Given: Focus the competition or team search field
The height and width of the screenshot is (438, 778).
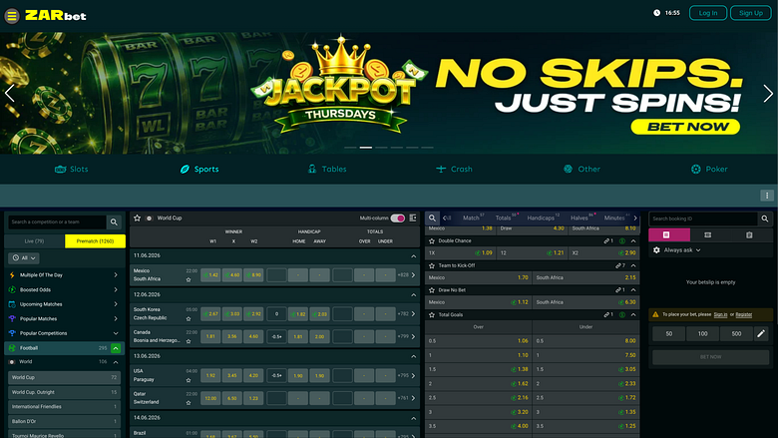Looking at the screenshot, I should [57, 221].
